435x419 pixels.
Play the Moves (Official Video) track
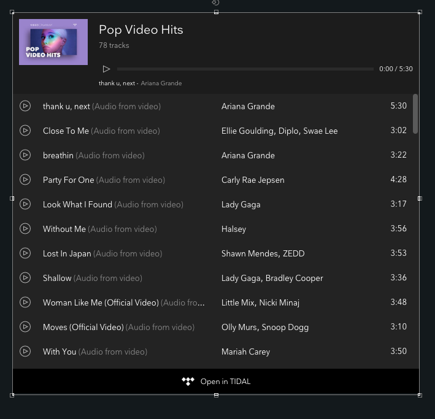pos(25,327)
